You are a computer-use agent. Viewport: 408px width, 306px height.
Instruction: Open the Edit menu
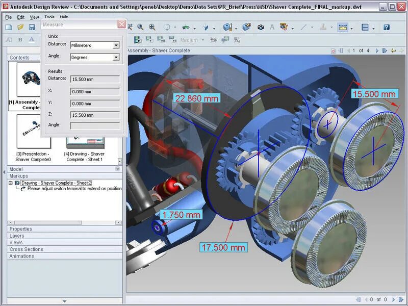pyautogui.click(x=20, y=17)
